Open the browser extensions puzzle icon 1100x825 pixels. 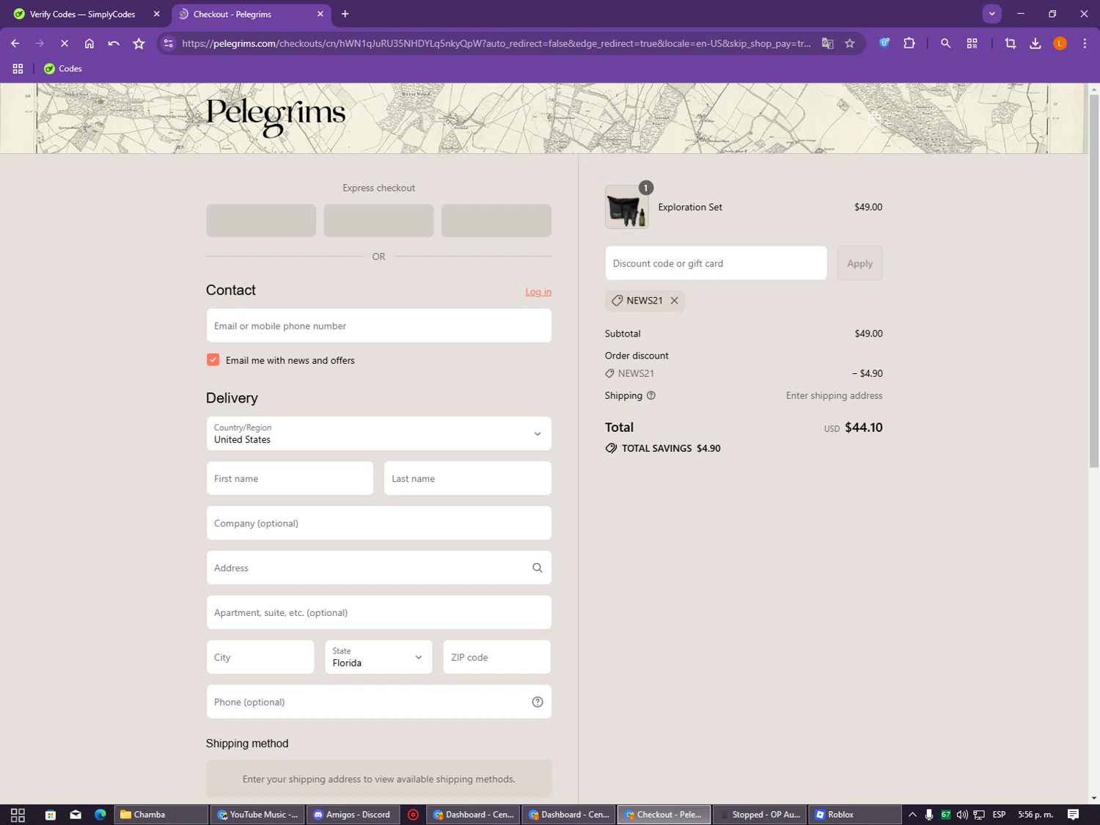click(909, 43)
